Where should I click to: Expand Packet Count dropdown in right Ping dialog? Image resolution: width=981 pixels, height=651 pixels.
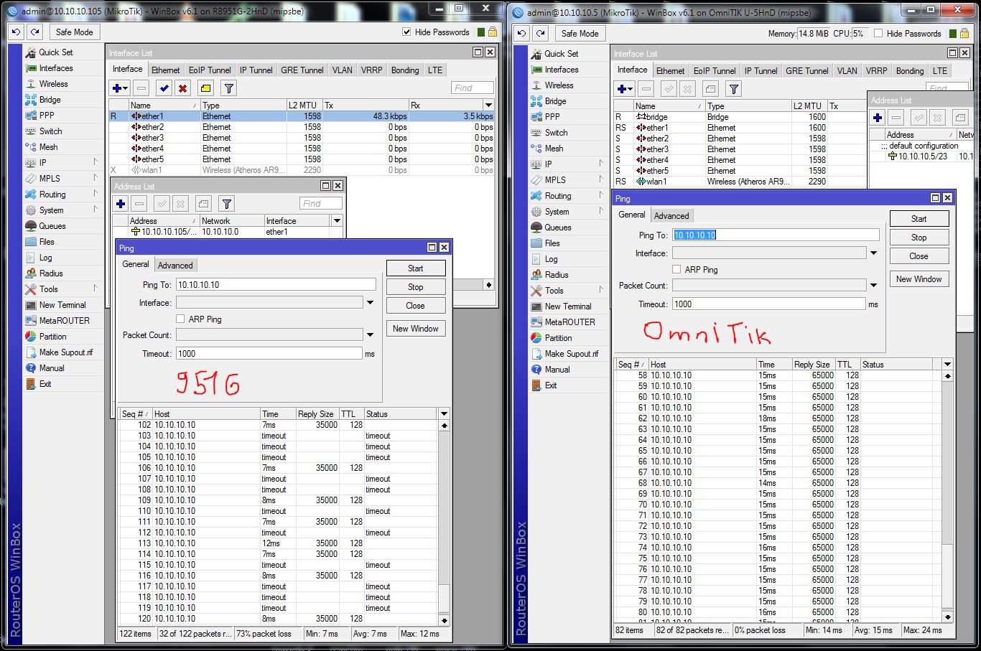[873, 286]
